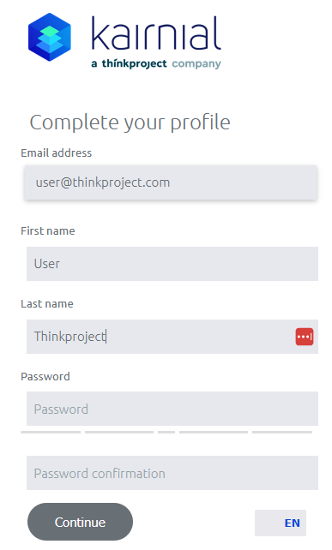The image size is (332, 550).
Task: Click the Password label text
Action: pos(45,376)
